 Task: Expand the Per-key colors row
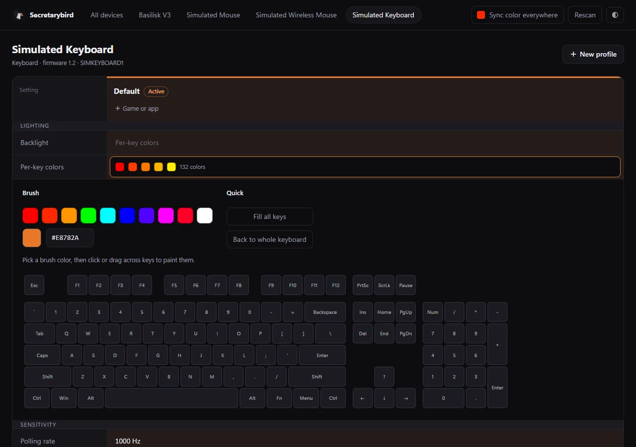coord(365,167)
